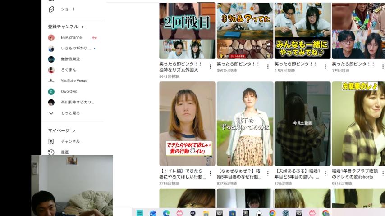This screenshot has height=216, width=385.
Task: Open the 2回戦目 video thumbnail
Action: click(x=188, y=31)
